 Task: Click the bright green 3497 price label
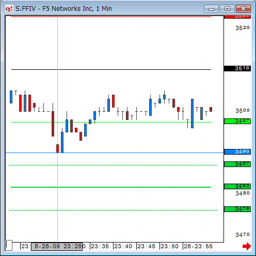237,121
